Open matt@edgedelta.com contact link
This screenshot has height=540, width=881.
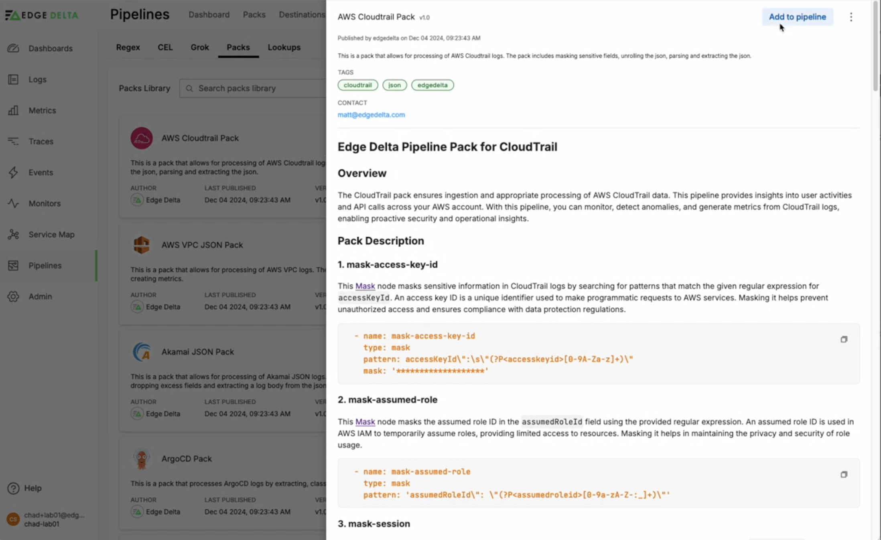click(371, 115)
